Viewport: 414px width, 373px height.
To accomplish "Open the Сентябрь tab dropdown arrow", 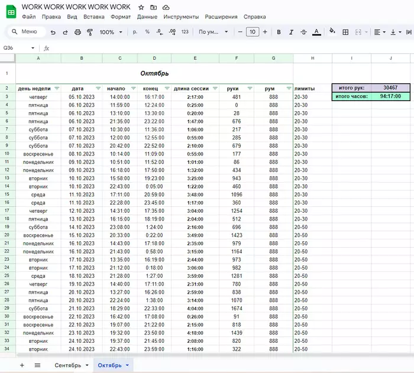I will 87,365.
